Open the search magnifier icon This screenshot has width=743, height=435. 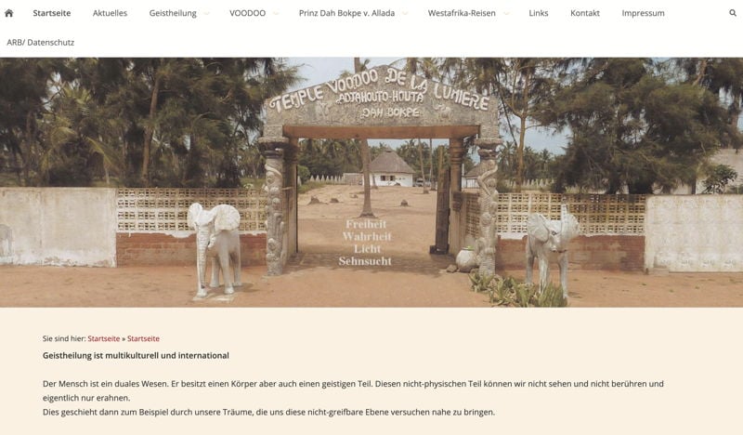click(733, 13)
